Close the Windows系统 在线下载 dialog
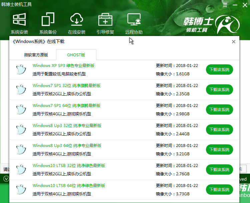This screenshot has width=250, height=203. coord(234,42)
